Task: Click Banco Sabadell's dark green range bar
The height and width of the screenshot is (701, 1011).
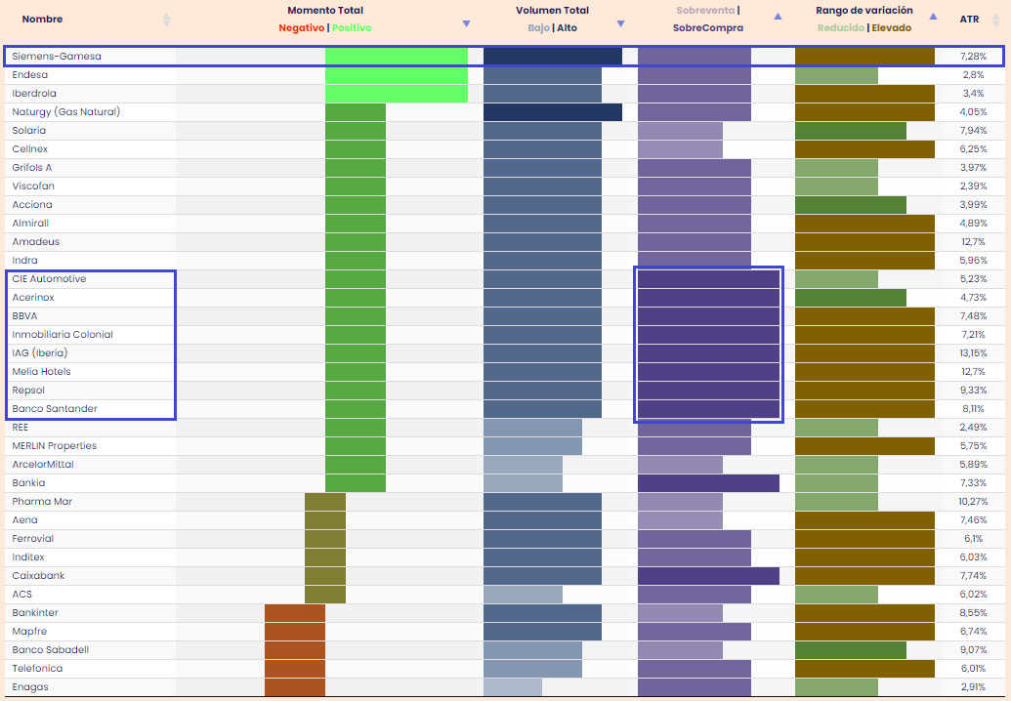Action: [851, 650]
